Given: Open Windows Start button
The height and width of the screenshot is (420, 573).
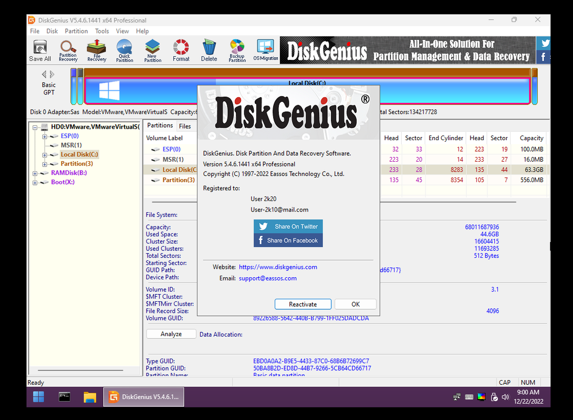Looking at the screenshot, I should coord(38,396).
